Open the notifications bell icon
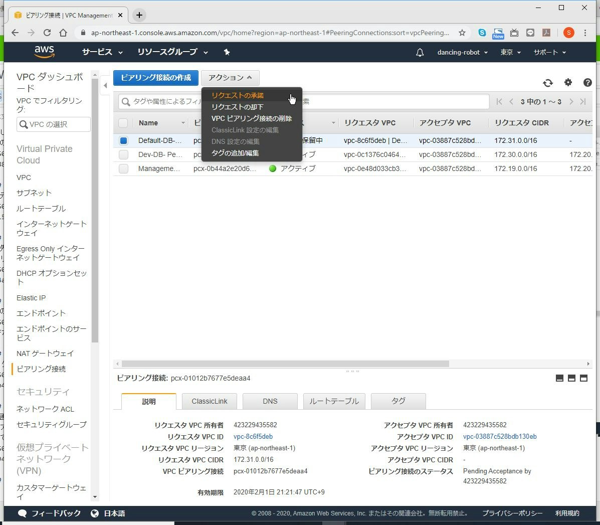The width and height of the screenshot is (600, 525). click(420, 53)
